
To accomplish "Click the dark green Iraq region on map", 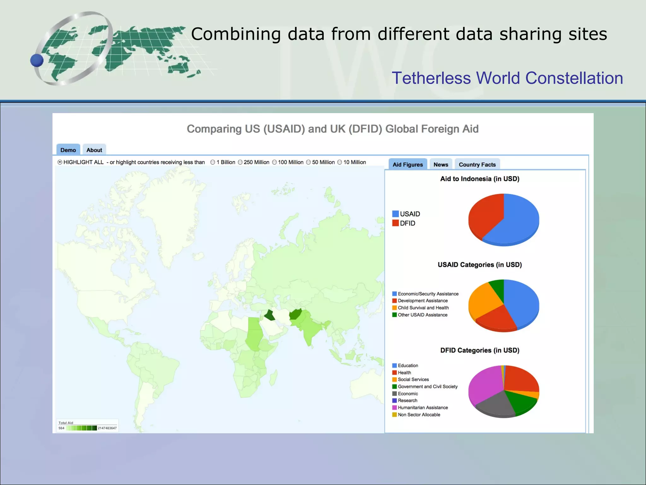I will tap(270, 315).
